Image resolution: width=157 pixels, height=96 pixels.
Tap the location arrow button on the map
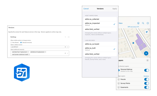pos(147,32)
